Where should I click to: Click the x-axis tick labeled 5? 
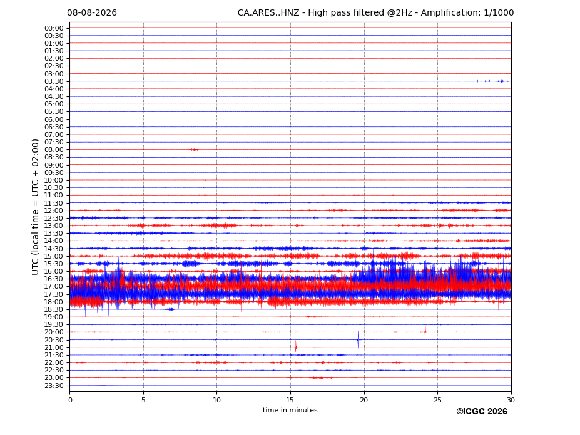pyautogui.click(x=143, y=400)
